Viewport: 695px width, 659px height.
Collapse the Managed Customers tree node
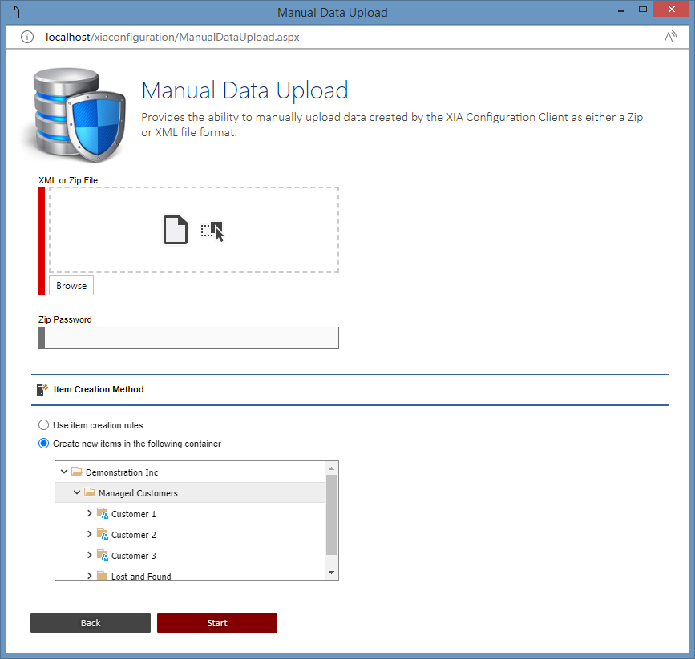(x=77, y=492)
